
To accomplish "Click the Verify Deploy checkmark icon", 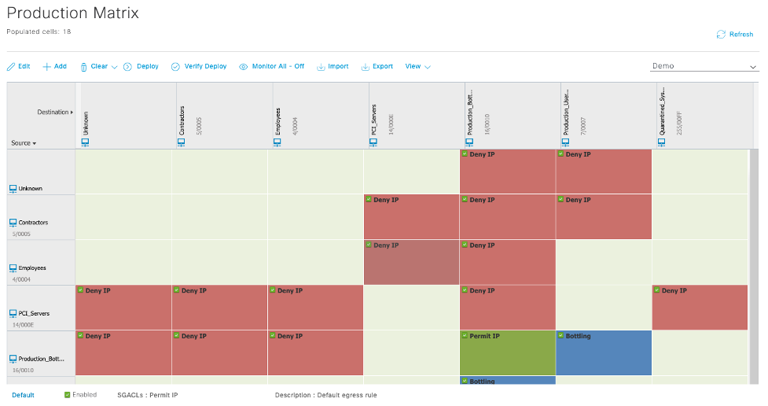I will click(x=175, y=67).
